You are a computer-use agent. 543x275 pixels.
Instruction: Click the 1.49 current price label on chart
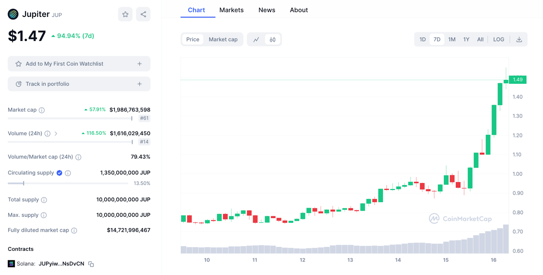[518, 80]
